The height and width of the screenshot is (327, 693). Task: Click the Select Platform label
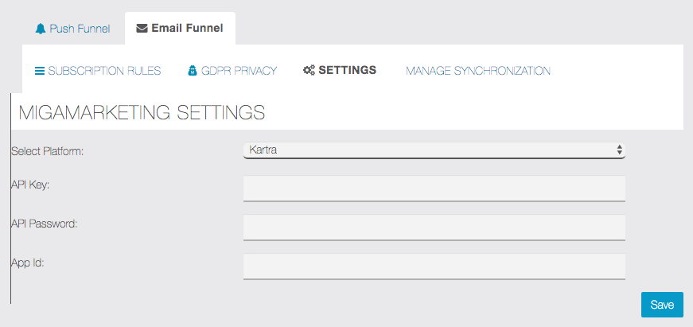coord(47,152)
